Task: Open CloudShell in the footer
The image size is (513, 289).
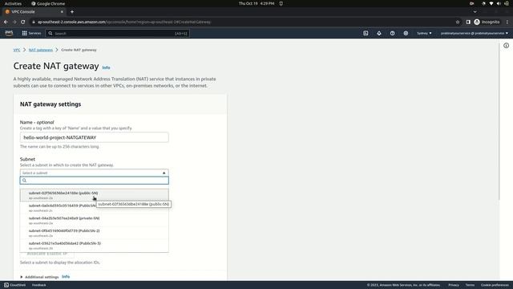Action: click(x=14, y=285)
